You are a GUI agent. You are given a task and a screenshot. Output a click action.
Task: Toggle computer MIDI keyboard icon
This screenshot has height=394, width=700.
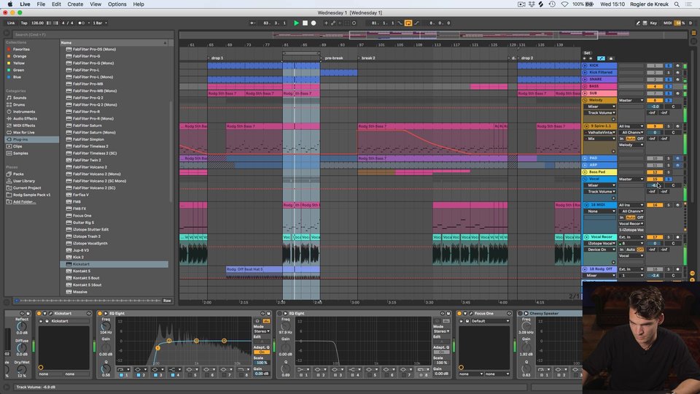point(645,23)
